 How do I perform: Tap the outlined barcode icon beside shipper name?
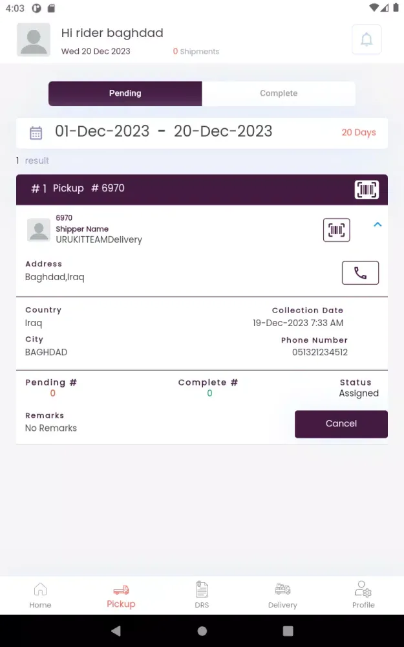click(336, 230)
